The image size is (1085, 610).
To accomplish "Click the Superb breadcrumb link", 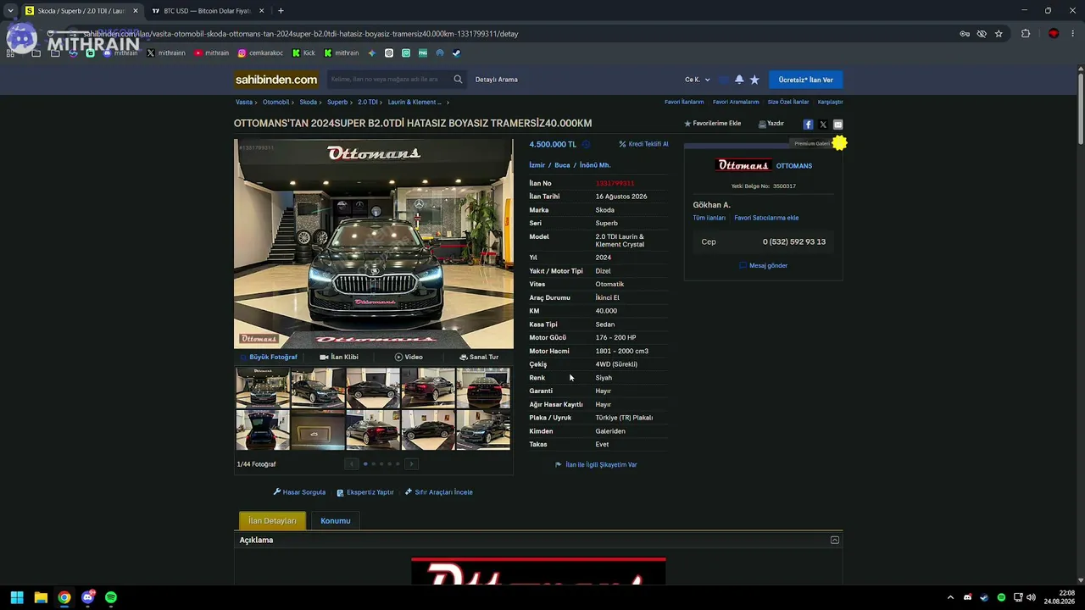I will point(337,102).
